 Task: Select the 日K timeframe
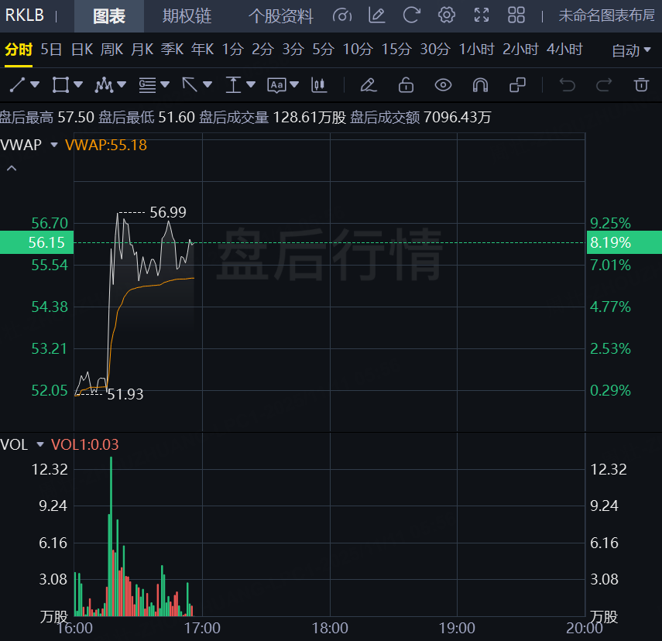click(x=81, y=50)
